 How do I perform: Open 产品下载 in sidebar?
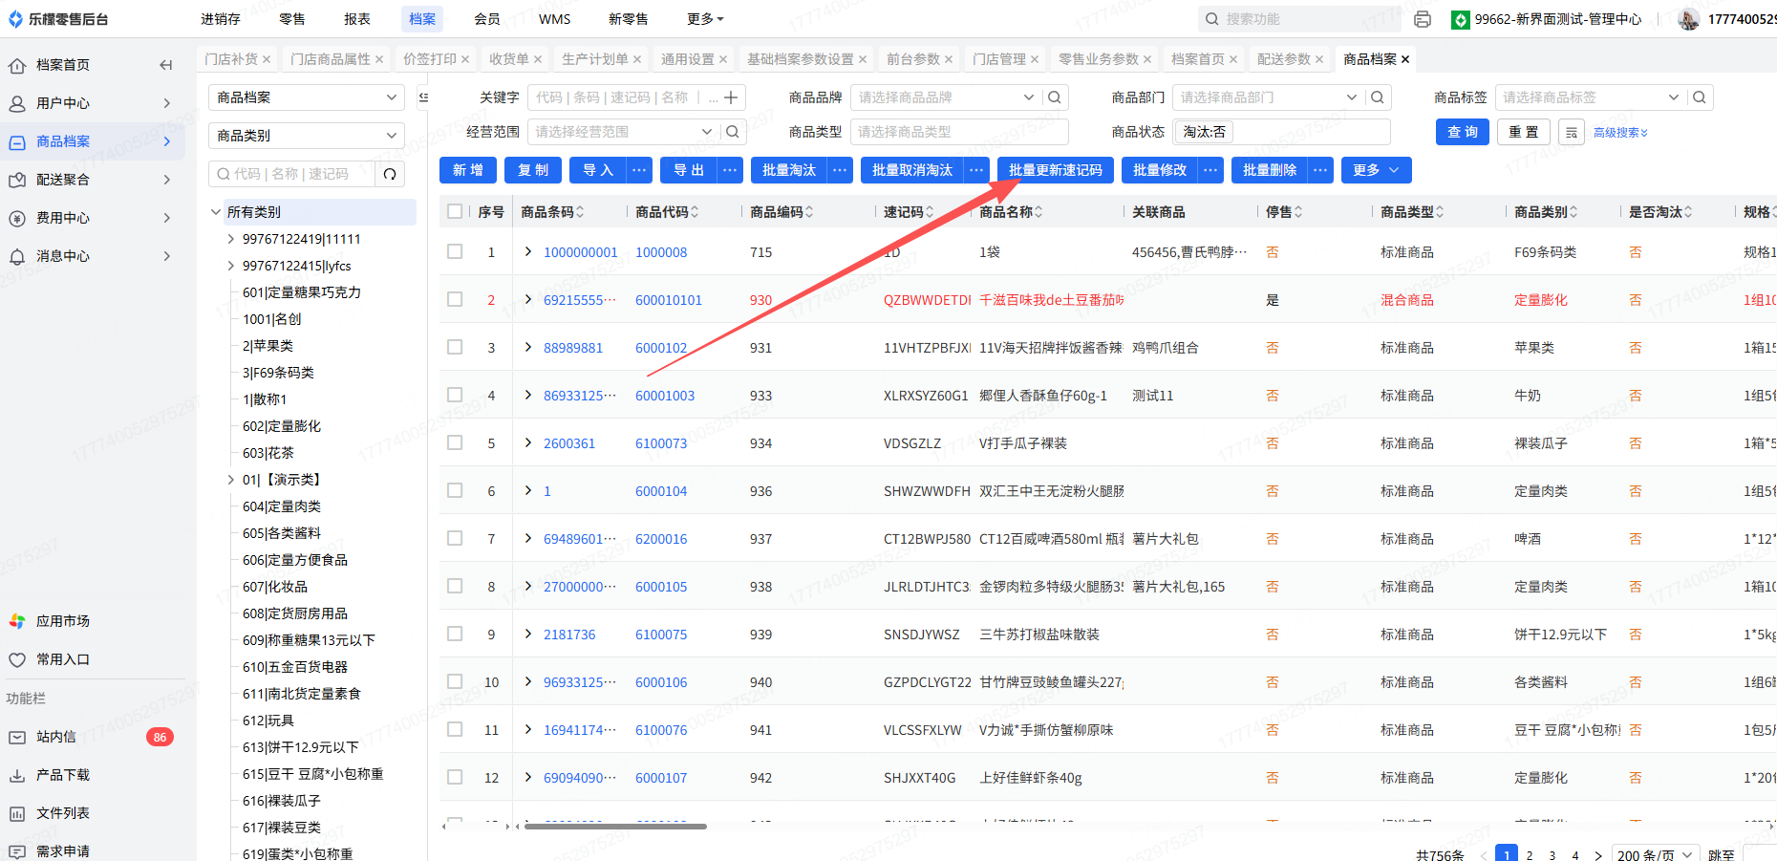pyautogui.click(x=63, y=775)
